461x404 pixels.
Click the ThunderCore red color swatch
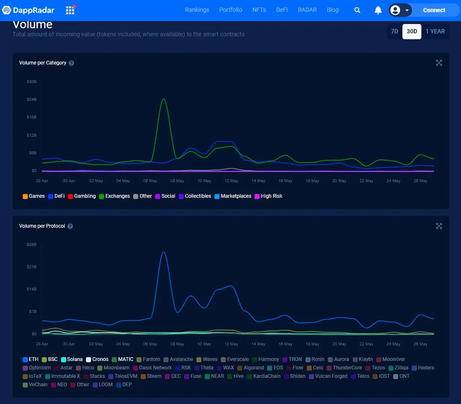point(329,368)
